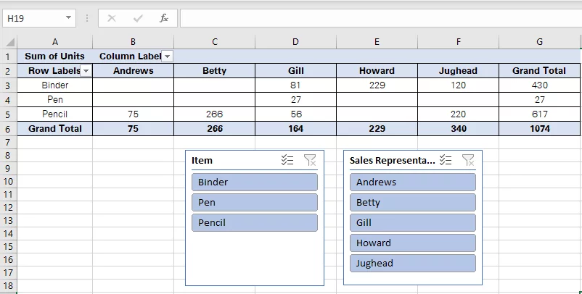This screenshot has height=294, width=582.
Task: Toggle Multi-Select in the Item slicer
Action: click(x=287, y=161)
